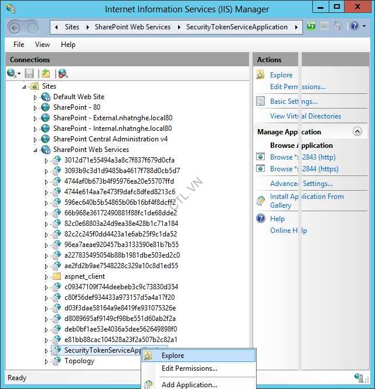375x389 pixels.
Task: Click the green Refresh page icon
Action: click(x=311, y=26)
